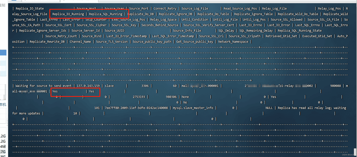Select the Source_User header text
The width and height of the screenshot is (357, 157).
(x=115, y=8)
